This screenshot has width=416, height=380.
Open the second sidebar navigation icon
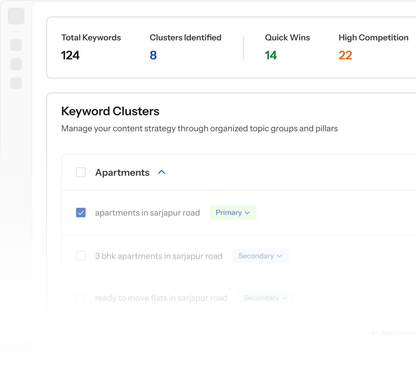pos(16,64)
